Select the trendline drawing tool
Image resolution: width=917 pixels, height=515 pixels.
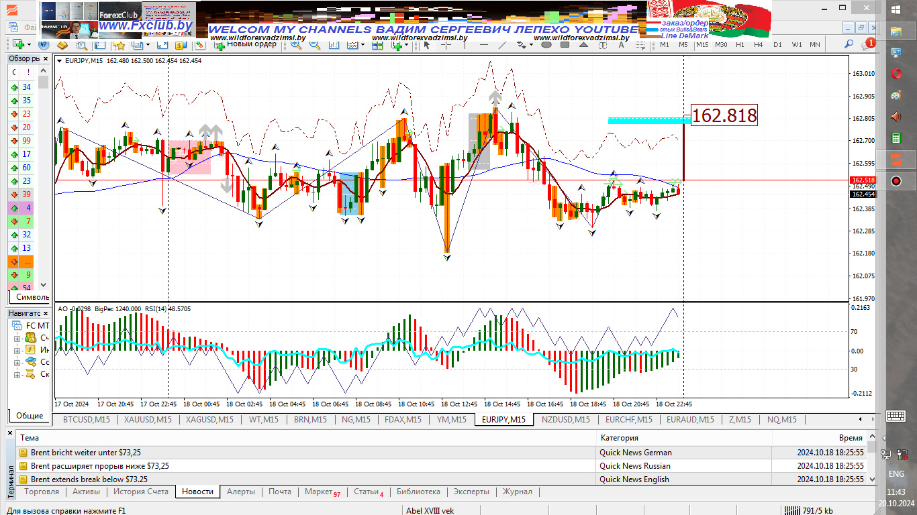(502, 45)
